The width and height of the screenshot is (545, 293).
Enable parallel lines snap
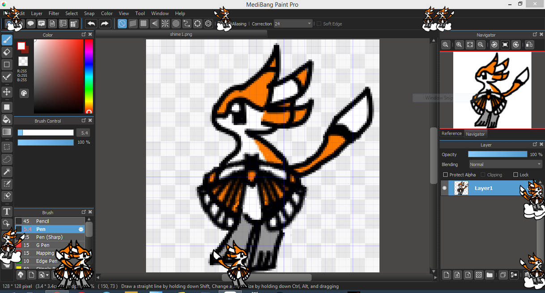pos(133,24)
